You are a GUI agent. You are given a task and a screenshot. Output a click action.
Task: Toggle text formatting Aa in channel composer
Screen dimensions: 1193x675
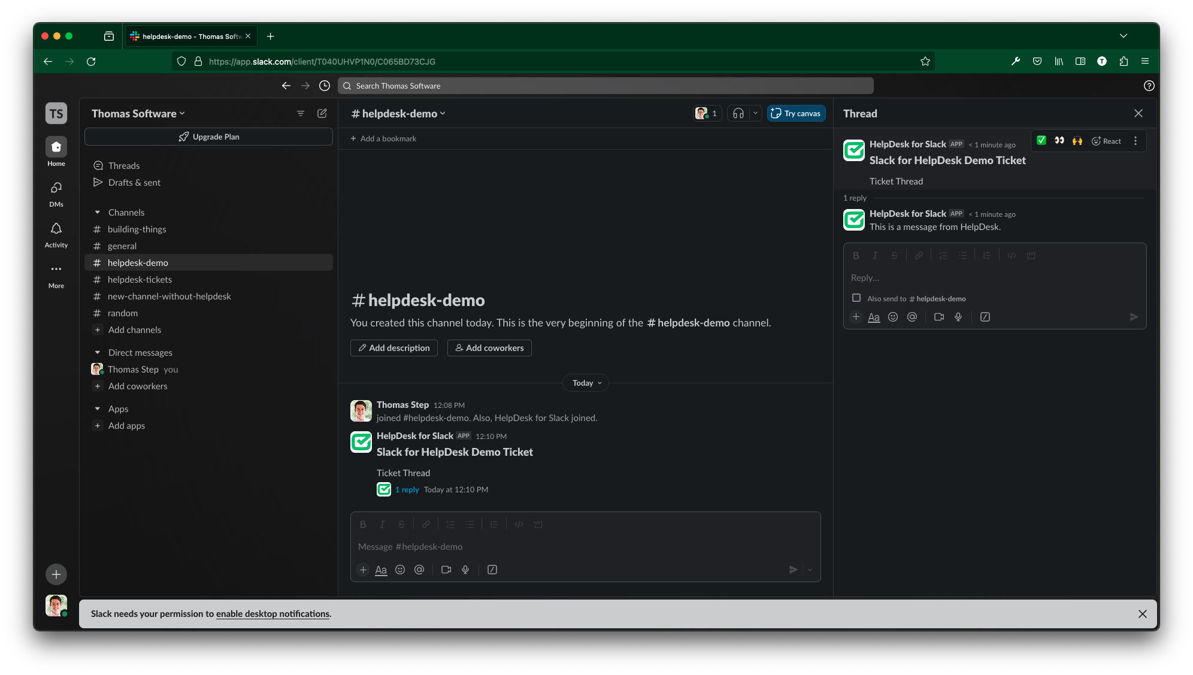click(381, 570)
